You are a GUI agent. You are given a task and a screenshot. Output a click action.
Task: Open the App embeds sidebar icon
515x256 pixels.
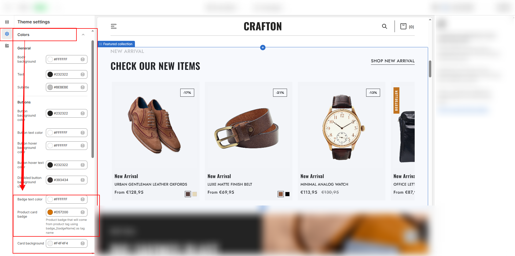tap(7, 46)
